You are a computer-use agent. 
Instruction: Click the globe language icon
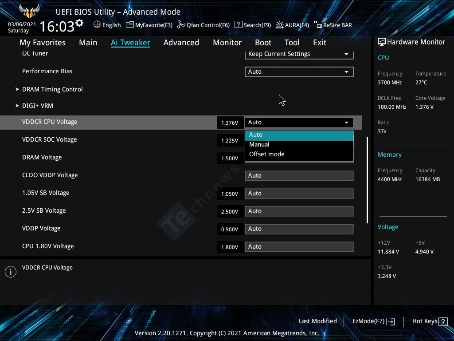[97, 25]
